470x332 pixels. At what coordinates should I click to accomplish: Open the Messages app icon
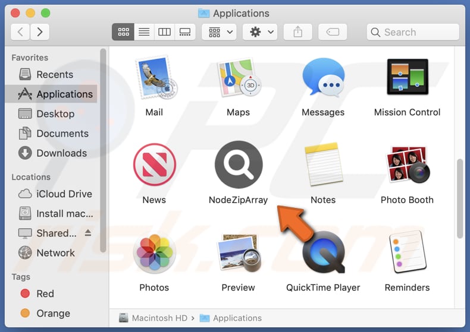click(x=324, y=77)
